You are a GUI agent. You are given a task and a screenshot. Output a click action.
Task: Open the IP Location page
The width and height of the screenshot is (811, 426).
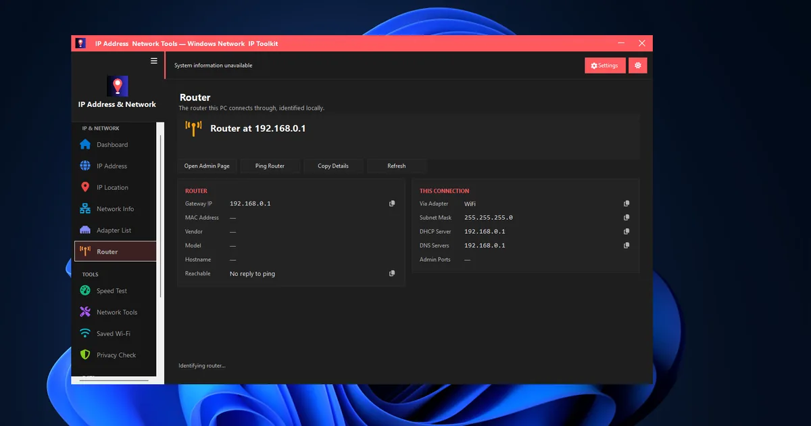115,187
